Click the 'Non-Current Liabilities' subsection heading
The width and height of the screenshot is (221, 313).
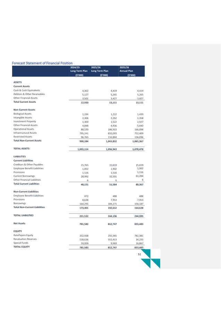pyautogui.click(x=26, y=192)
